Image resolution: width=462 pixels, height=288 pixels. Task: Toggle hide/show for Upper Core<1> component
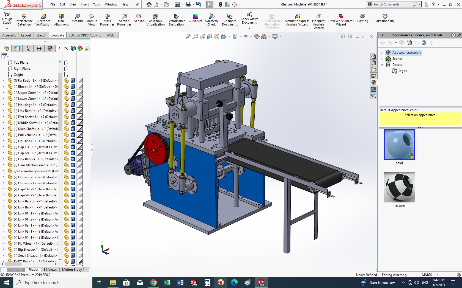(66, 92)
